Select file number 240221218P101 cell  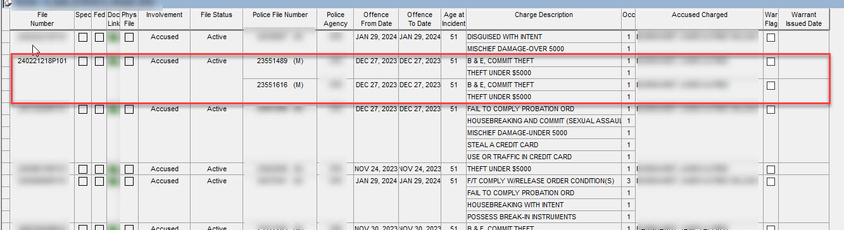(42, 61)
